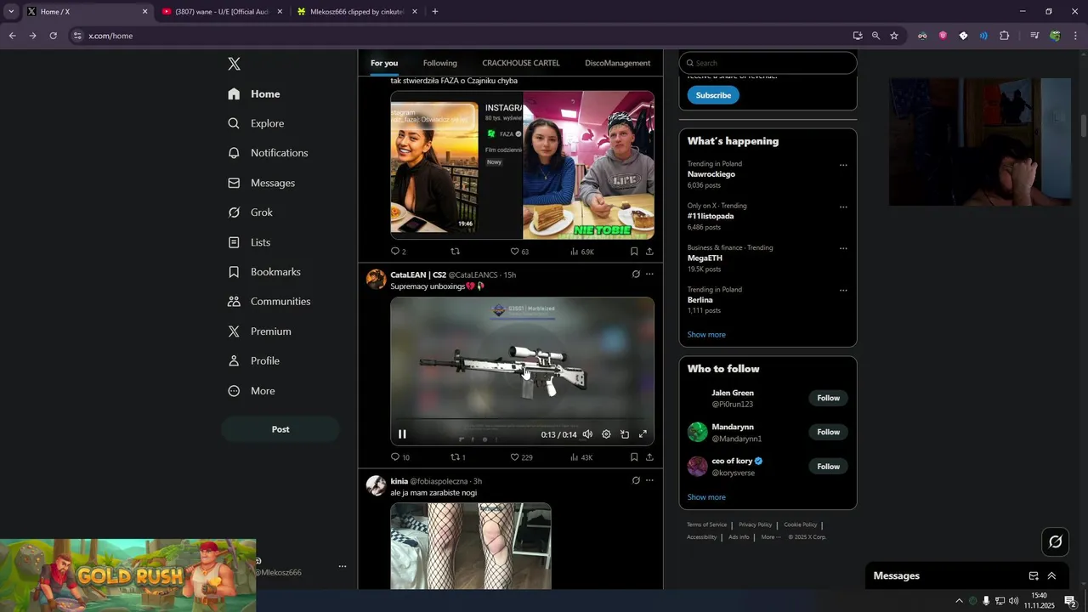The image size is (1088, 612).
Task: Open the options for the #11listopada trend
Action: click(843, 207)
